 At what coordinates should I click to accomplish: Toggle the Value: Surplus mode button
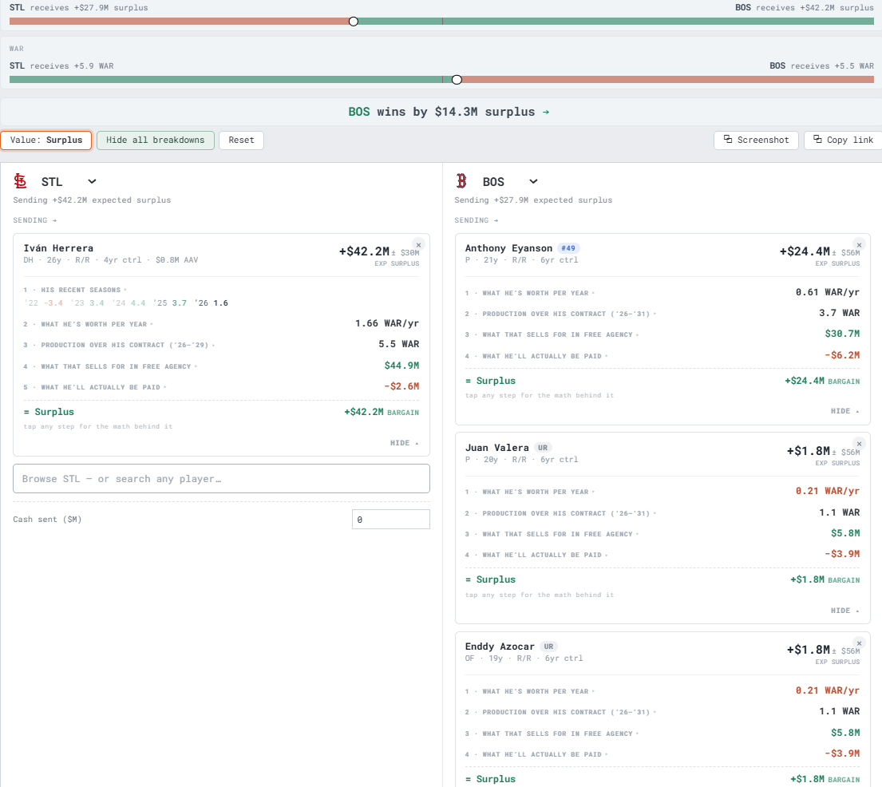(x=46, y=140)
